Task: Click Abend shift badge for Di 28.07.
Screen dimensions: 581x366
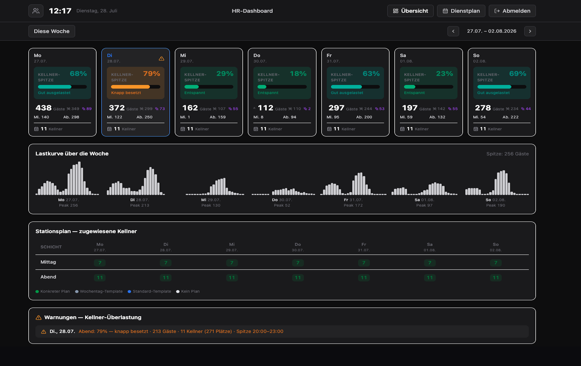Action: pos(166,278)
